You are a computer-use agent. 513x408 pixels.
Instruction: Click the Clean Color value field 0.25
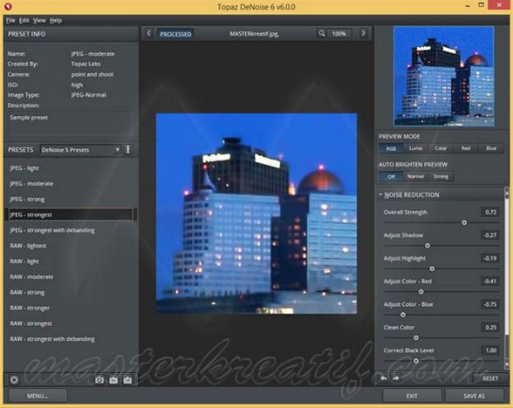point(490,327)
